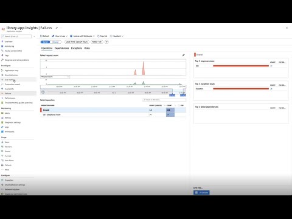Image resolution: width=292 pixels, height=219 pixels.
Task: Open Workbooks sidebar item
Action: pyautogui.click(x=9, y=132)
